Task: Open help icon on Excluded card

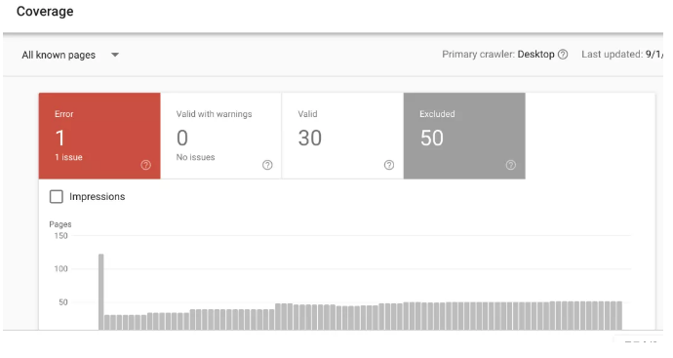Action: [x=511, y=165]
